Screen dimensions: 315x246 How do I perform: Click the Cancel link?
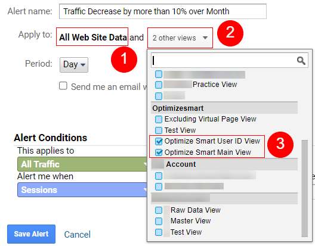click(x=78, y=234)
